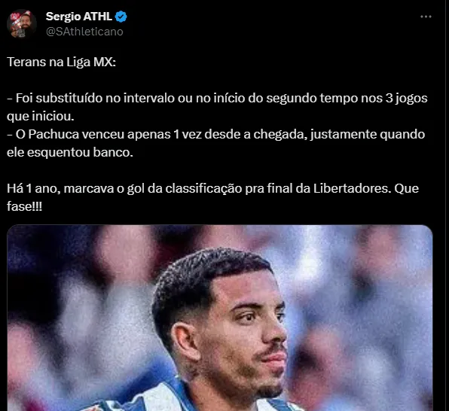Image resolution: width=449 pixels, height=411 pixels.
Task: Click the text 'ele esquentou banco.'
Action: pos(70,152)
